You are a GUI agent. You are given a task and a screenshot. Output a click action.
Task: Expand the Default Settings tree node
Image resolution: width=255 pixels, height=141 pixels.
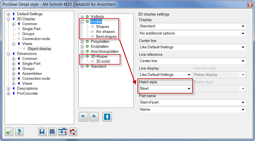(8, 14)
